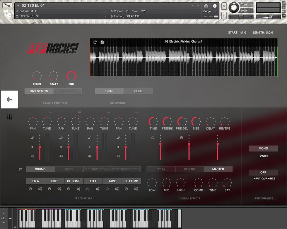The image size is (287, 229).
Task: Open the snapshot camera view
Action: tap(206, 6)
